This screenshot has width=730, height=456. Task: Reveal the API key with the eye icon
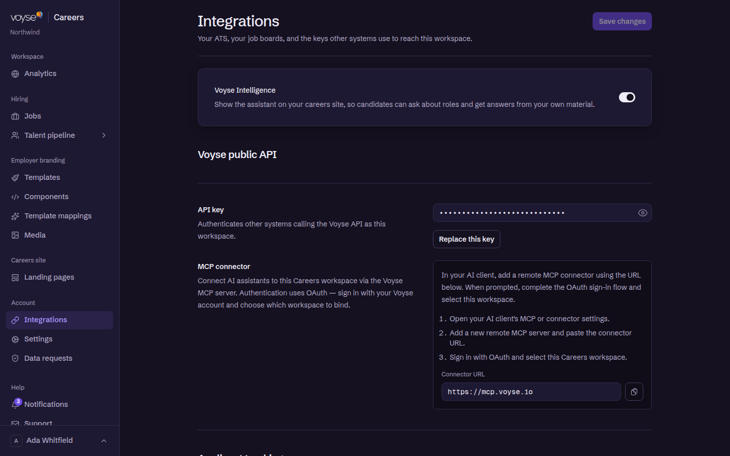coord(643,213)
